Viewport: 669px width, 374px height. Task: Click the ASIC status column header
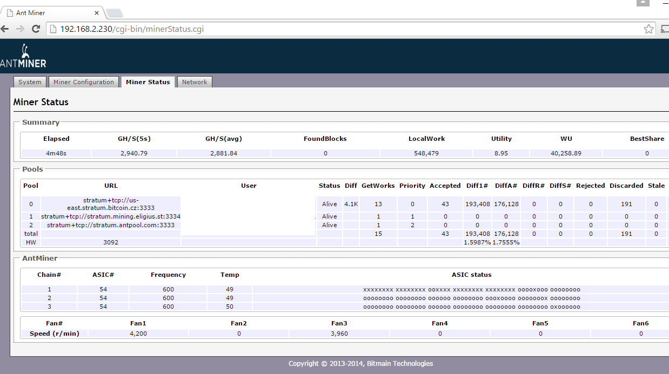pos(472,275)
